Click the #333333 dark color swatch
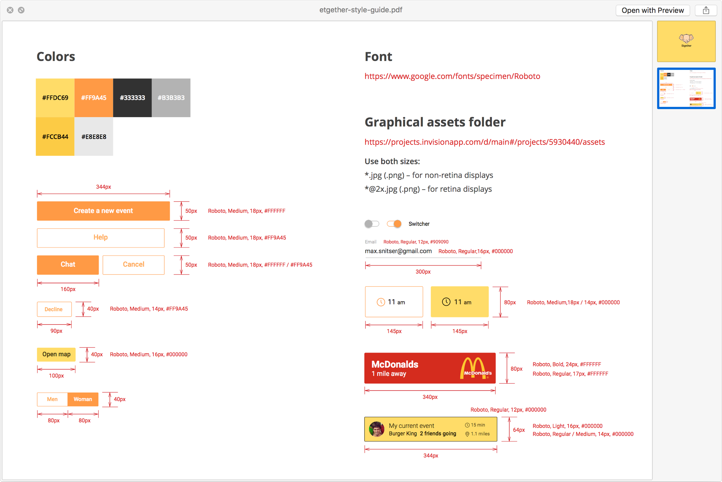The height and width of the screenshot is (482, 722). [x=132, y=98]
